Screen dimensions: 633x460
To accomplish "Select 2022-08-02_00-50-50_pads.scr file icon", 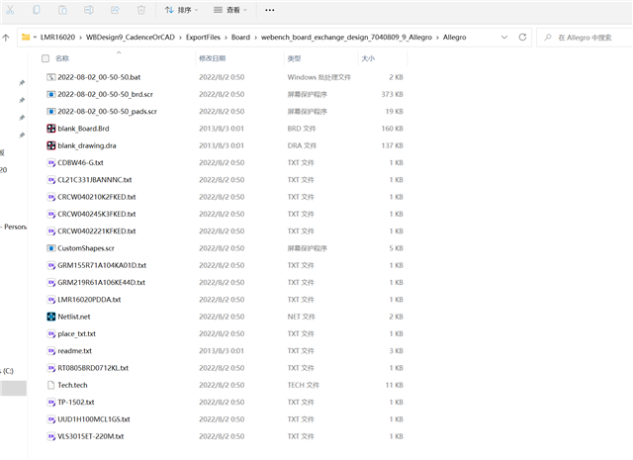I will pos(50,112).
